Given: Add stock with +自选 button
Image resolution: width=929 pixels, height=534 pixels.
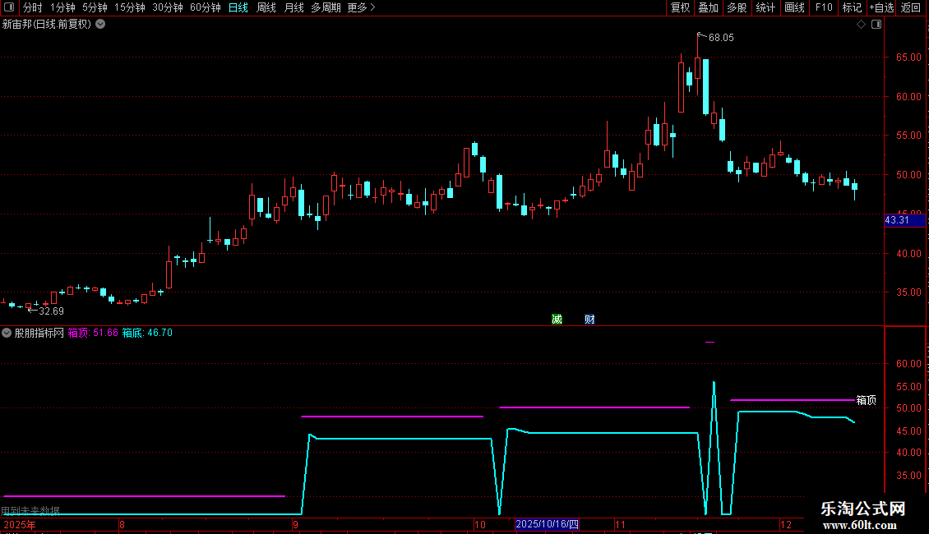Looking at the screenshot, I should [x=881, y=7].
